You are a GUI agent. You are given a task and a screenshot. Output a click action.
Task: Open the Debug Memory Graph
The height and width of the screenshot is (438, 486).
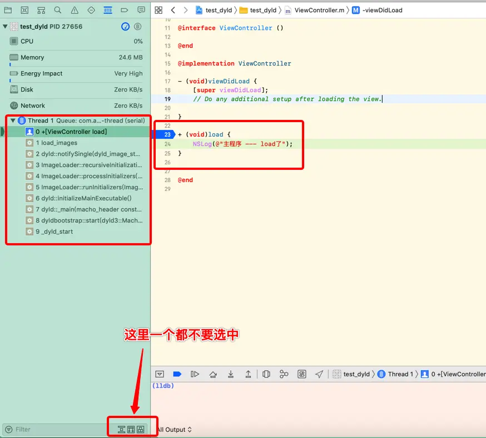coord(284,374)
